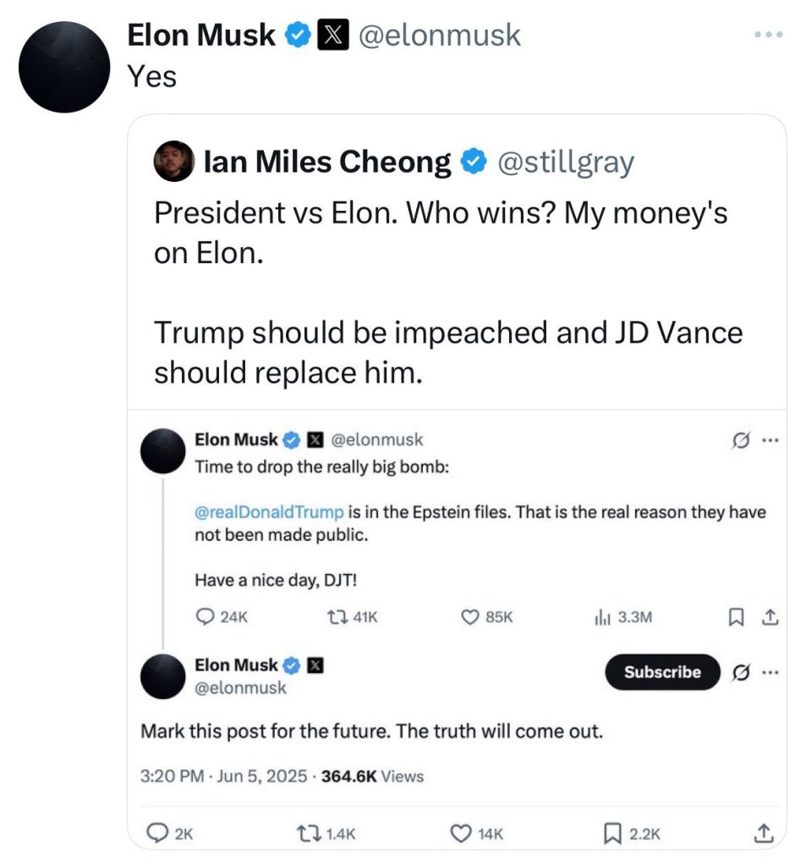The width and height of the screenshot is (806, 866).
Task: Click the Subscribe button
Action: (662, 672)
